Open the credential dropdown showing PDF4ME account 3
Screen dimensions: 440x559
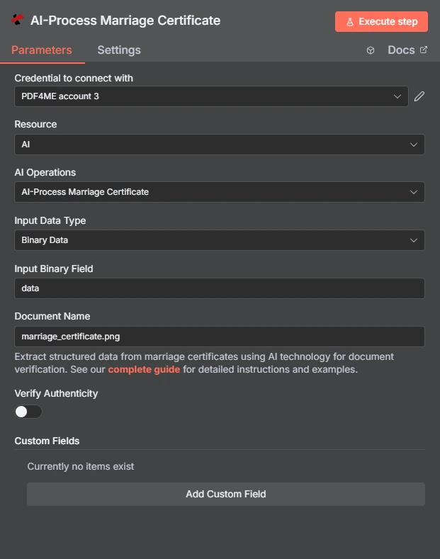(x=211, y=96)
